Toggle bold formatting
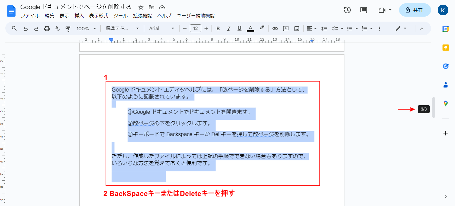The image size is (455, 206). coord(218,29)
